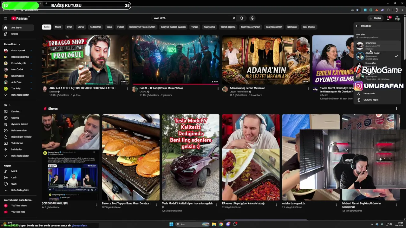Click the Windows taskbar search box
The image size is (406, 228).
click(x=192, y=224)
